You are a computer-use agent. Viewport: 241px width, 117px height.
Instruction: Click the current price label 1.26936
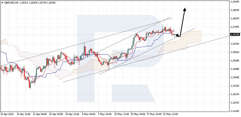tap(235, 34)
